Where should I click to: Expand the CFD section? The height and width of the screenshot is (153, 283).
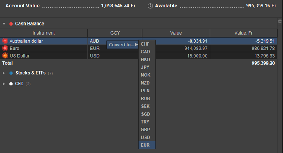pyautogui.click(x=4, y=84)
